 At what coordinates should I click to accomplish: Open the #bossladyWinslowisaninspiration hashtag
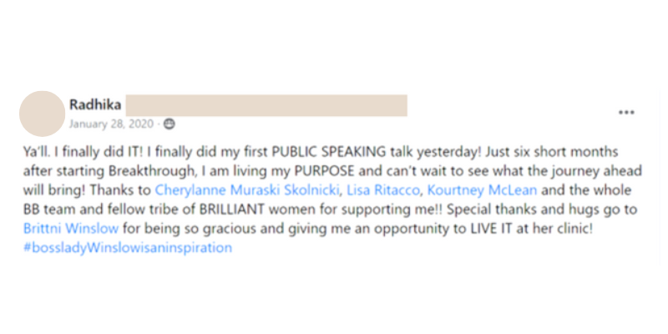click(x=128, y=248)
